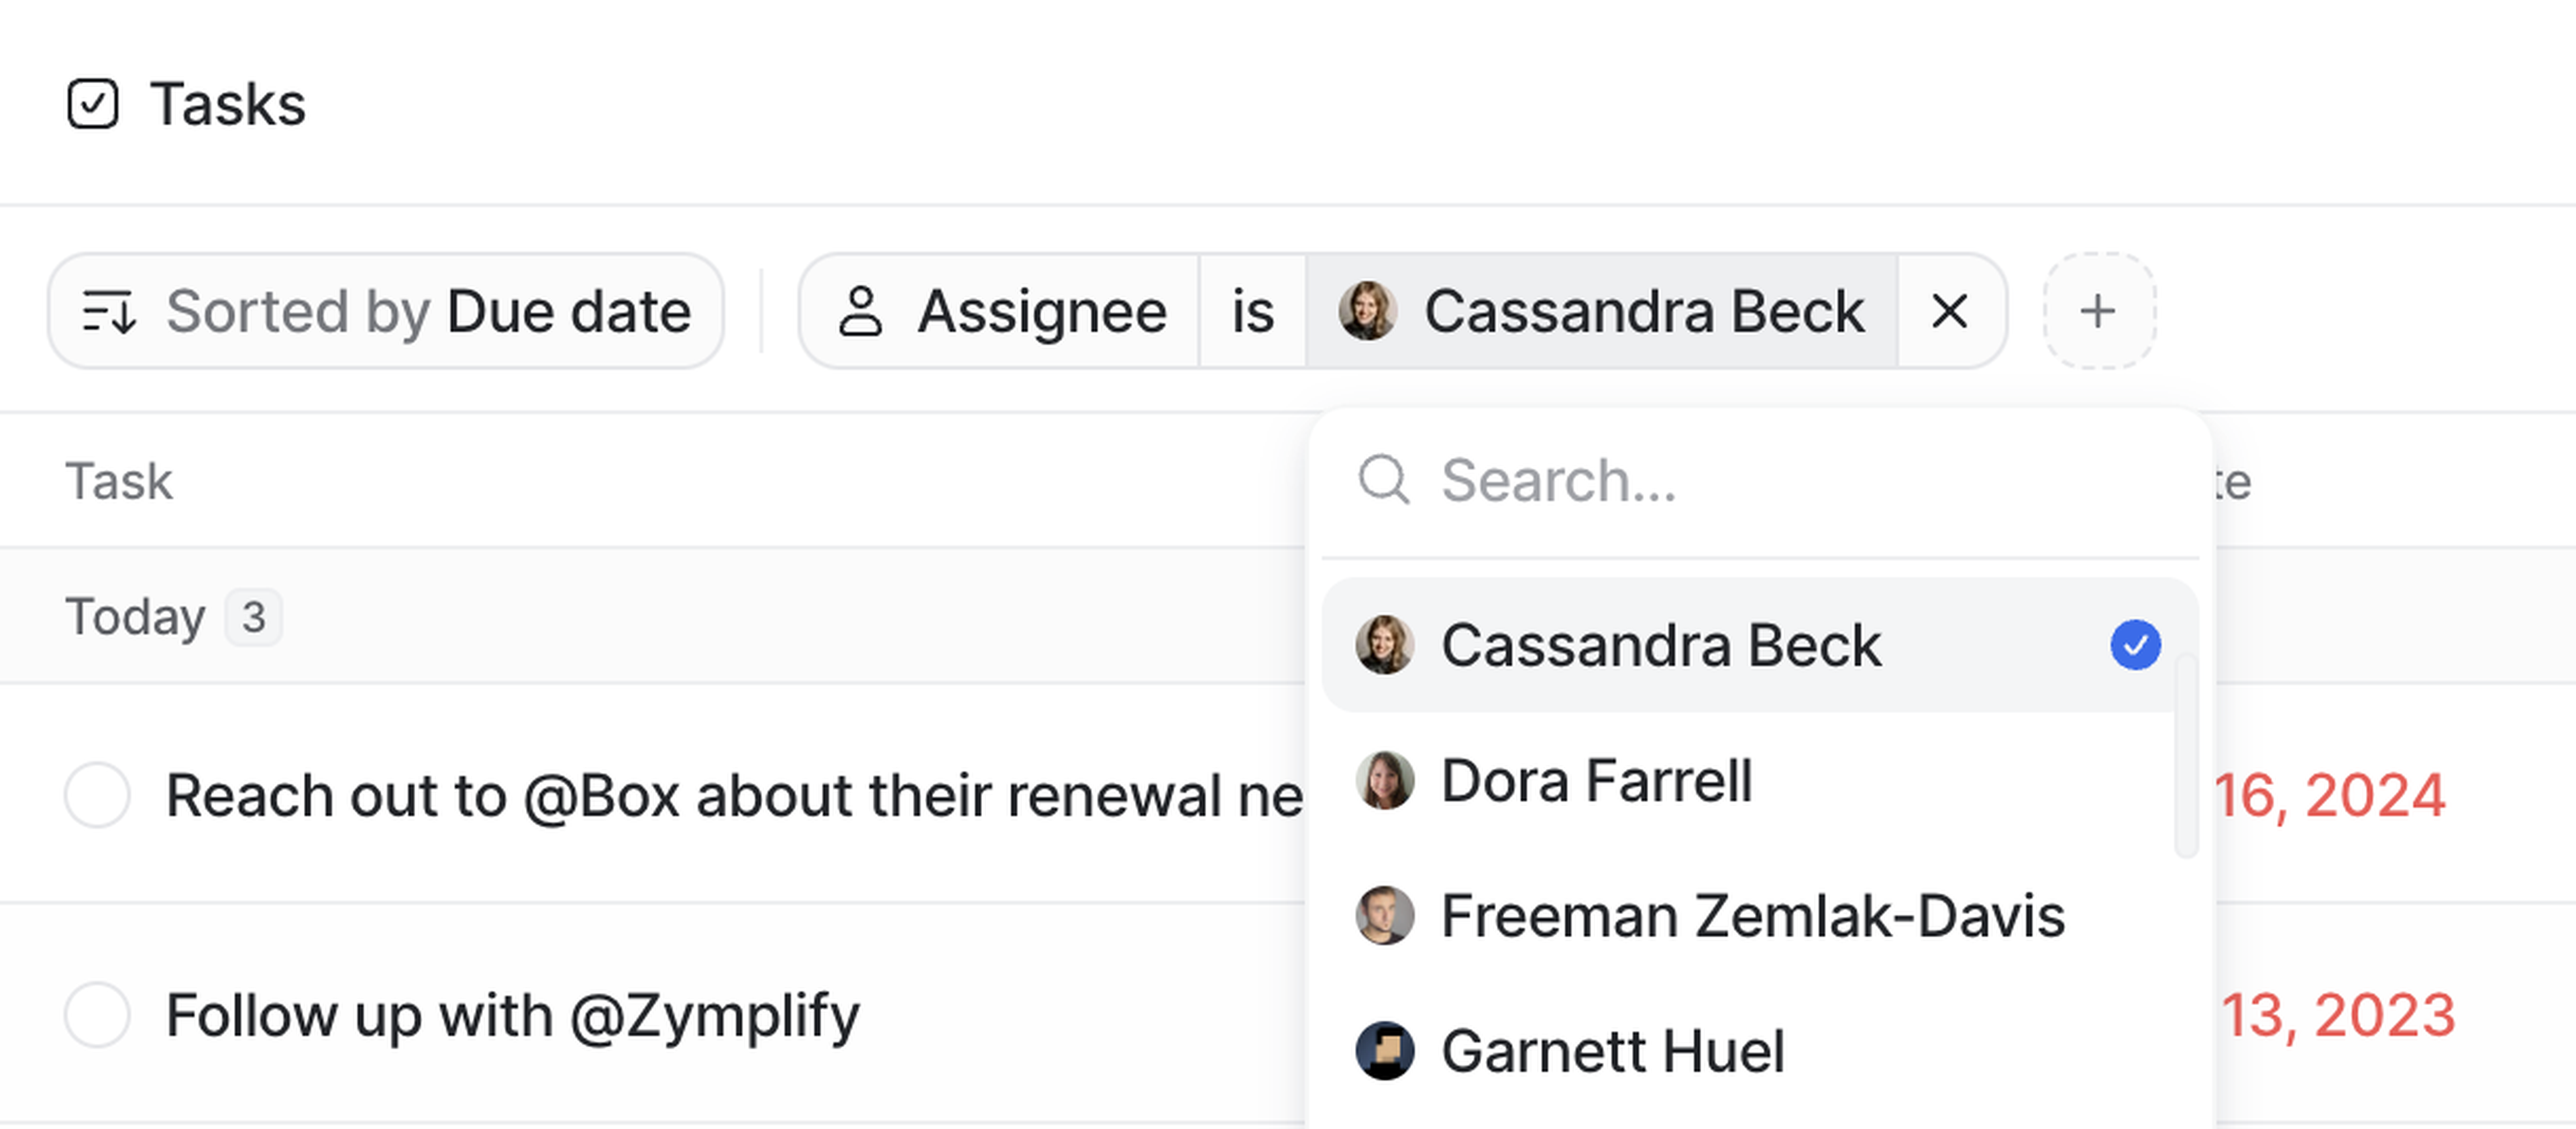Click Cassandra Beck's avatar in filter chip
Image resolution: width=2576 pixels, height=1129 pixels.
point(1367,312)
